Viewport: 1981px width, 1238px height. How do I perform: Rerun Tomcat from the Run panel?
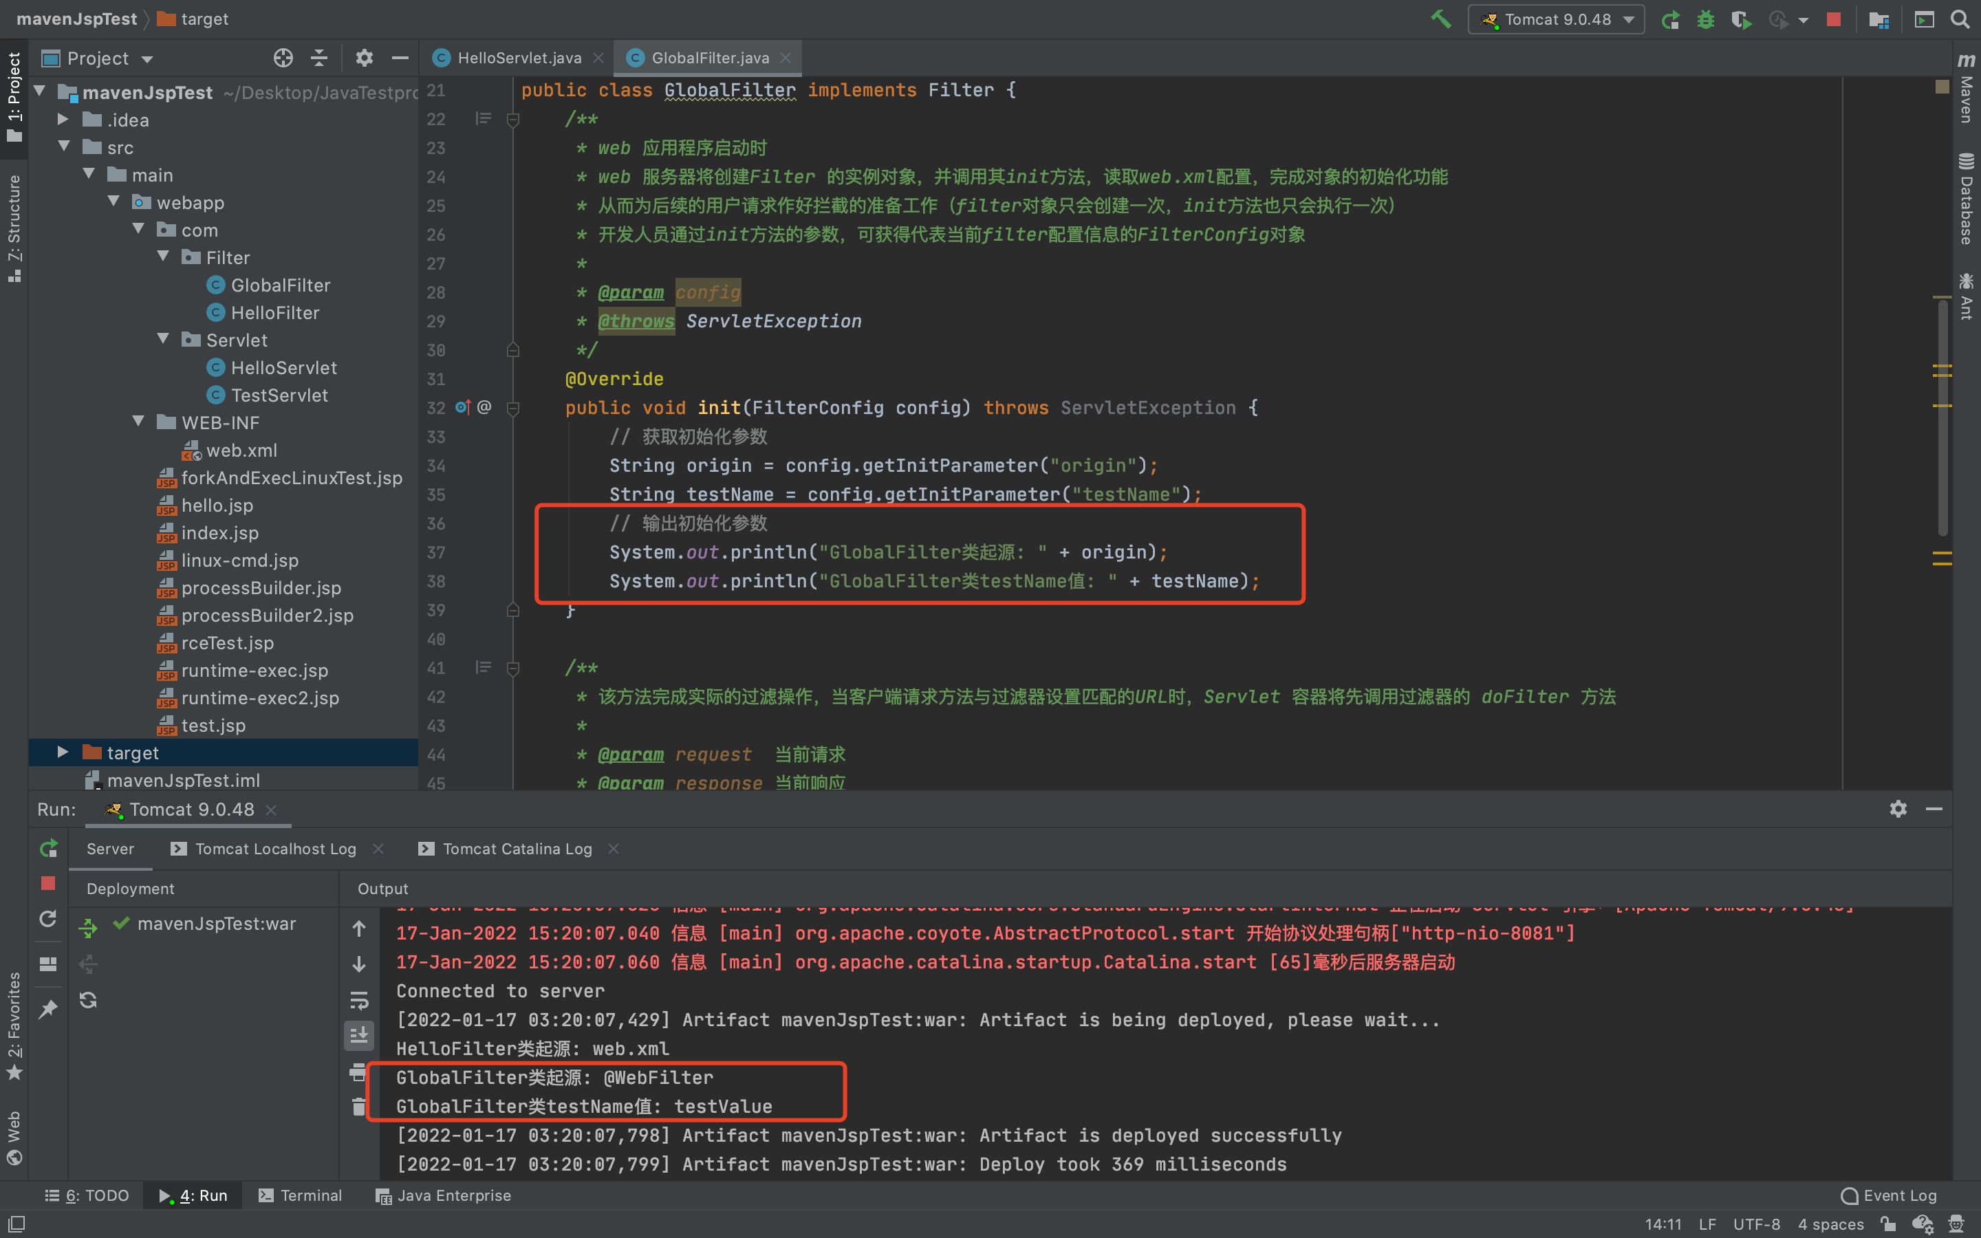(48, 848)
